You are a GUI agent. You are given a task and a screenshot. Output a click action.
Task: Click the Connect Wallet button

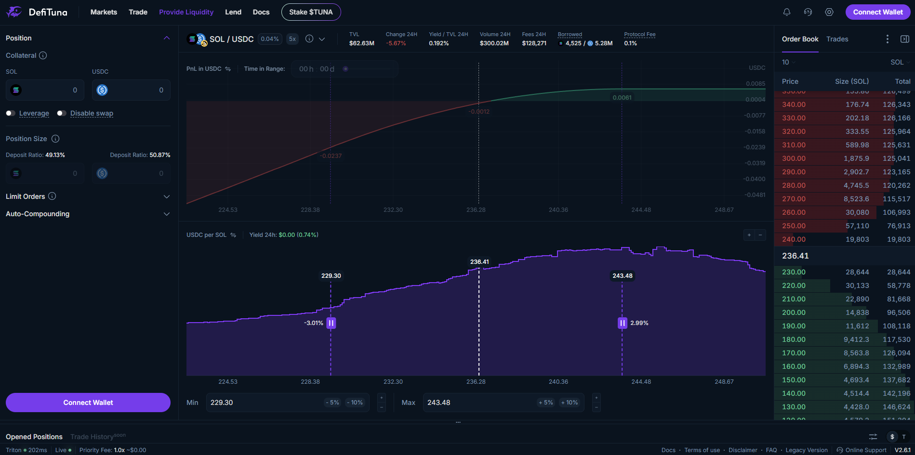pyautogui.click(x=877, y=12)
